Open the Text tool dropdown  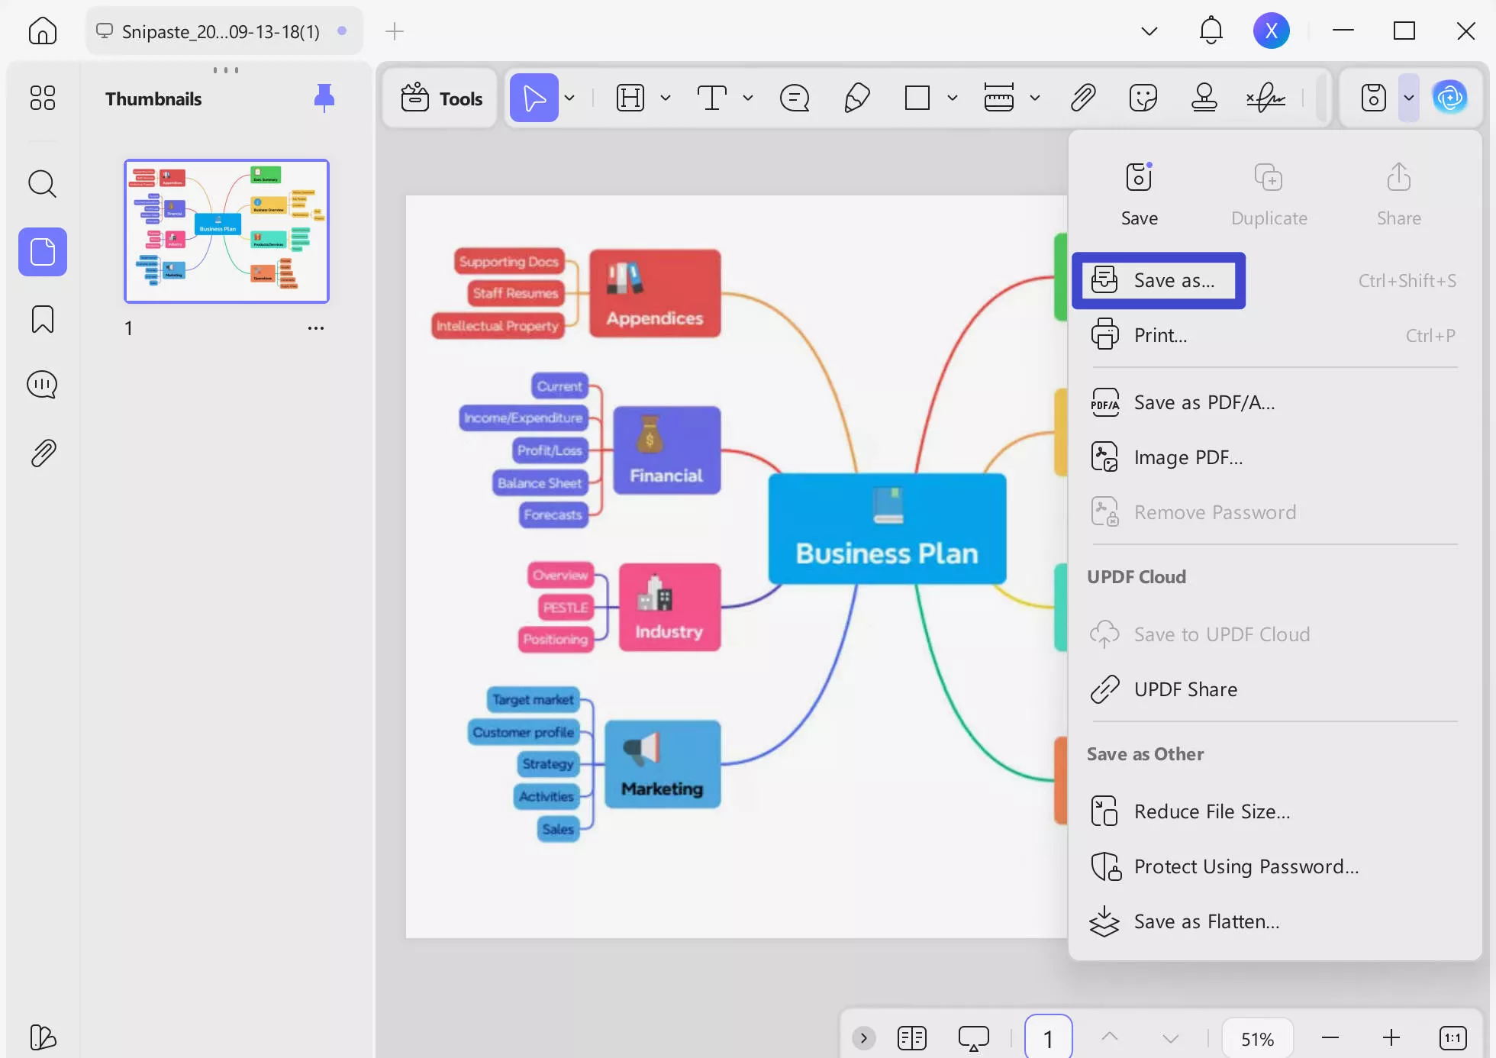748,98
